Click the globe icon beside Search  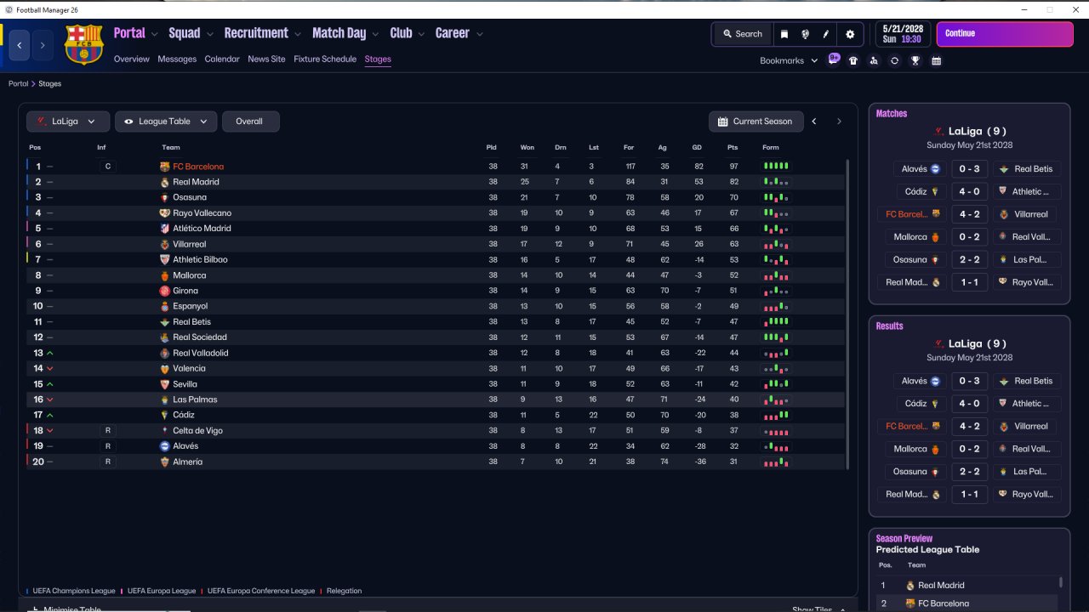pyautogui.click(x=805, y=34)
